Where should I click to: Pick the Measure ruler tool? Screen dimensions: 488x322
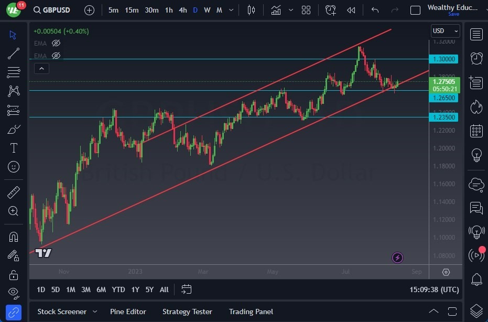click(13, 192)
